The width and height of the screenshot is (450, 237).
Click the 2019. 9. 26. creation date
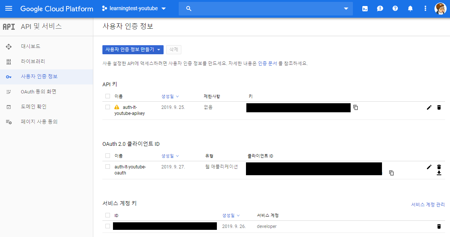click(234, 226)
